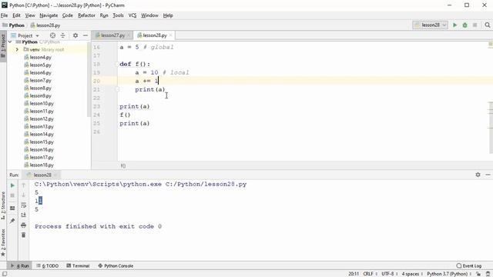The height and width of the screenshot is (277, 493).
Task: Clear the console with the trash icon
Action: (24, 235)
